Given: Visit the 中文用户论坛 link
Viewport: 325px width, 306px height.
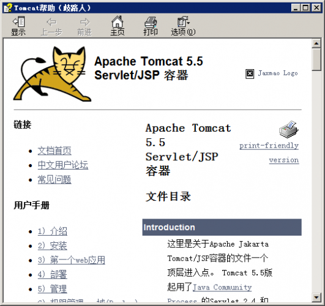Looking at the screenshot, I should pos(63,165).
